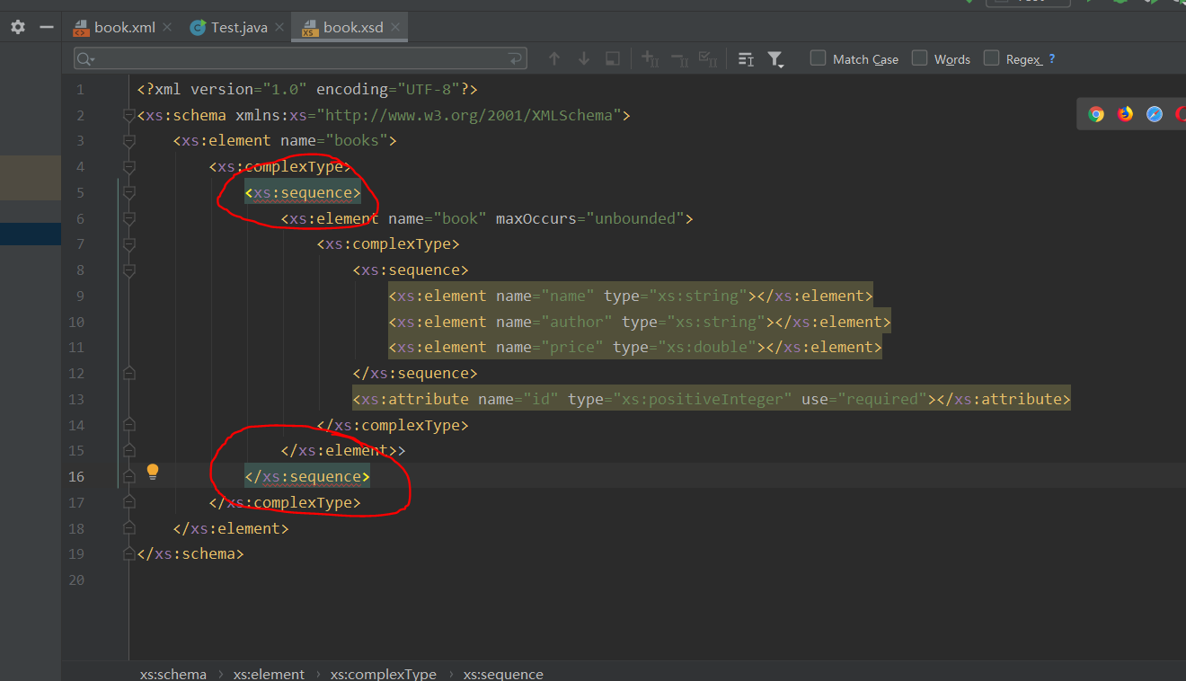Focus the search text input field
This screenshot has width=1186, height=681.
click(x=301, y=59)
